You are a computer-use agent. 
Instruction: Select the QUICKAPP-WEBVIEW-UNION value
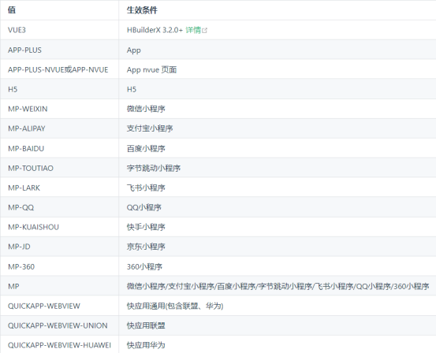tap(58, 325)
